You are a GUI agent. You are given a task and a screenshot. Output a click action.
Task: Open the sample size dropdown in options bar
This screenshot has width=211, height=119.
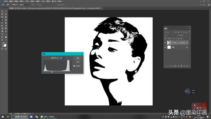25,5
